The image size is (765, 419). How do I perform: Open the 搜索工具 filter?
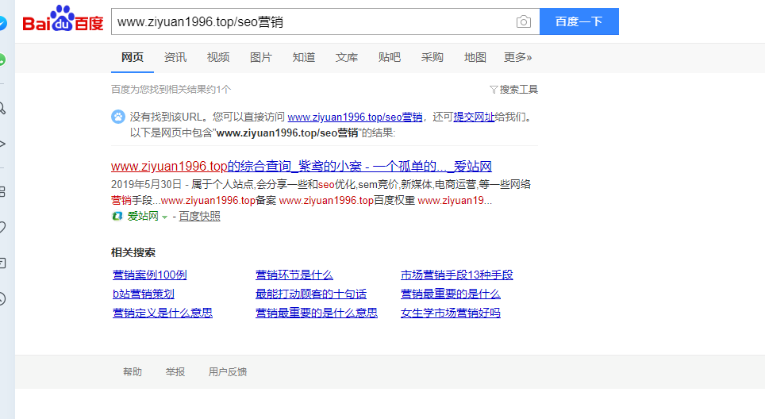[x=513, y=89]
